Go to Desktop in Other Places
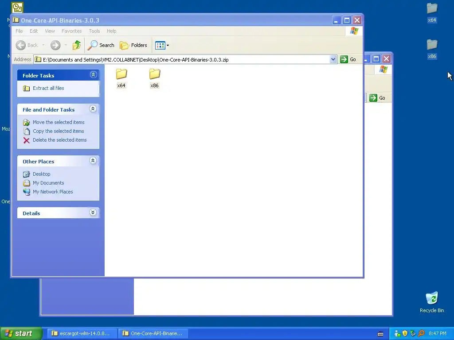Screen dimensions: 454x340 (x=41, y=174)
